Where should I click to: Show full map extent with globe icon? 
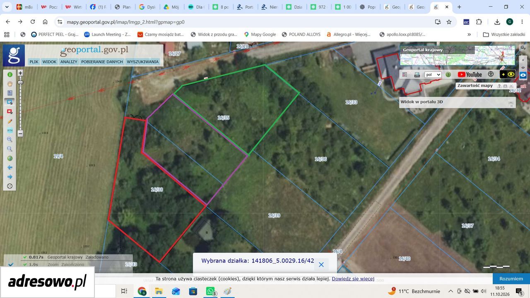click(x=10, y=158)
